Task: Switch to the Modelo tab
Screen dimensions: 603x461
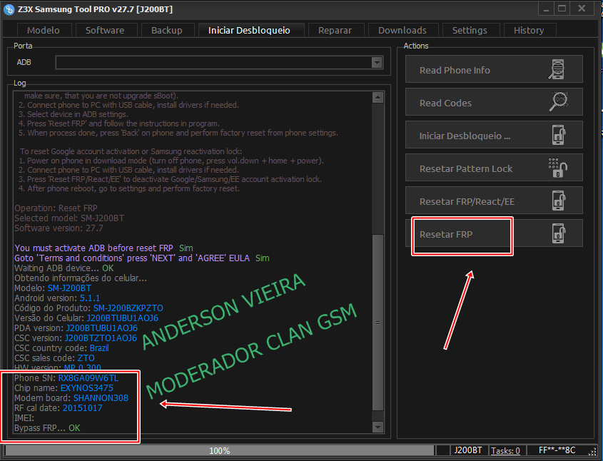Action: point(44,31)
